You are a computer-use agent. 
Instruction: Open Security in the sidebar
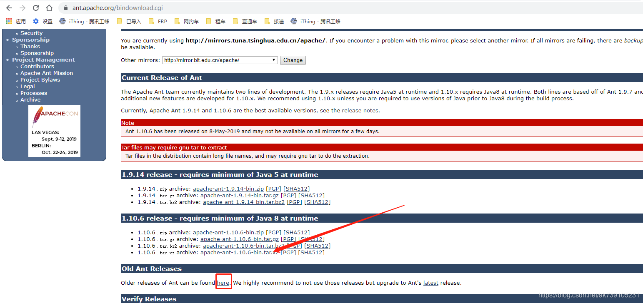coord(31,33)
